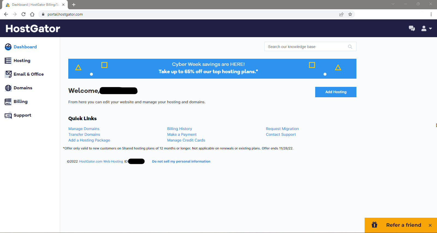Screen dimensions: 437x233
Task: Reload the page with the refresh icon
Action: tap(23, 14)
